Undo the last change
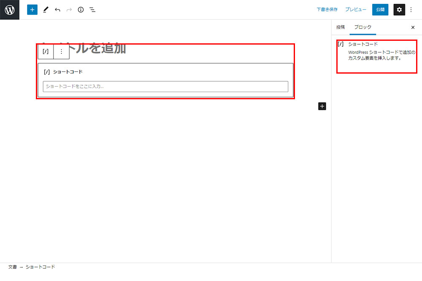This screenshot has height=281, width=422. (57, 10)
